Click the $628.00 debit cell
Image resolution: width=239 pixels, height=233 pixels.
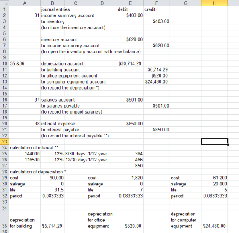tap(130, 39)
